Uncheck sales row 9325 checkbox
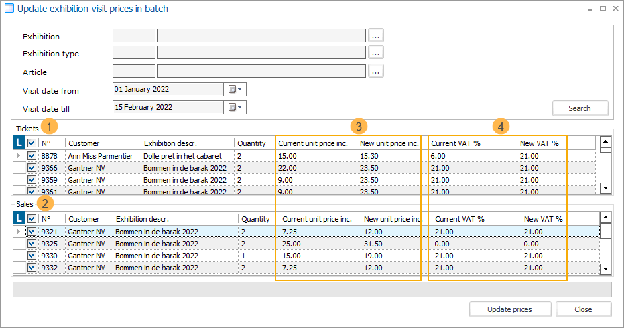Viewport: 624px width, 328px height. [x=32, y=244]
